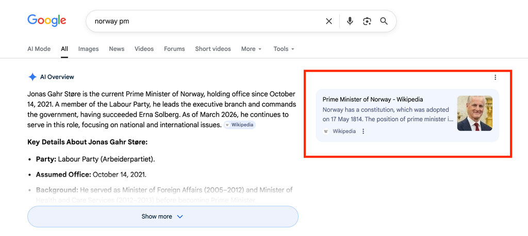Screen dimensions: 528x236
Task: Open the Forums tab
Action: click(x=174, y=49)
